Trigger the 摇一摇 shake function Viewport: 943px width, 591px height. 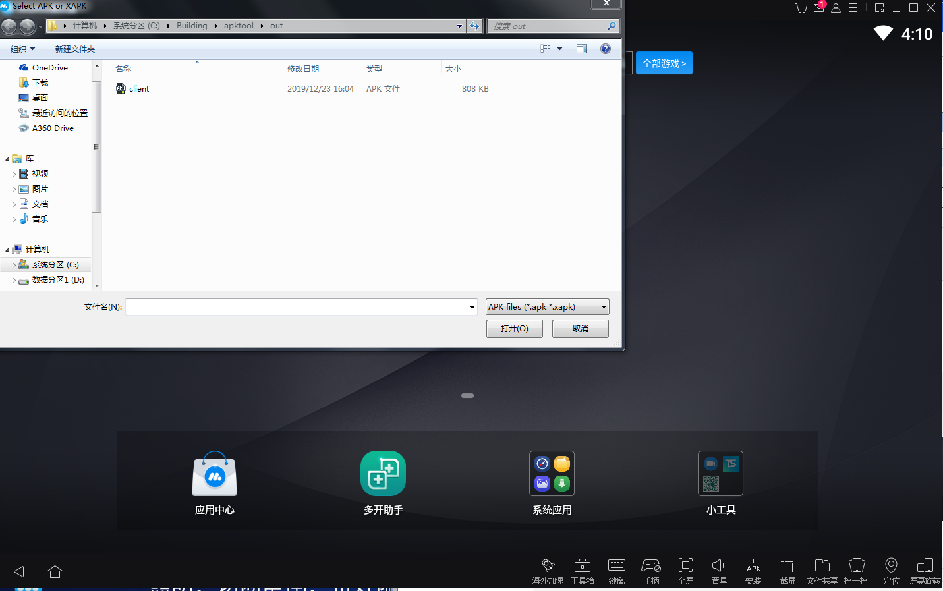[x=856, y=571]
